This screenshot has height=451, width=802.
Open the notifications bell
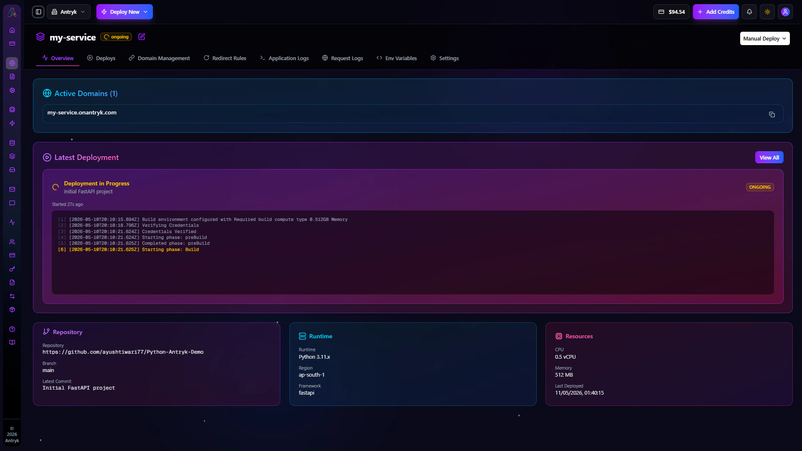point(749,12)
